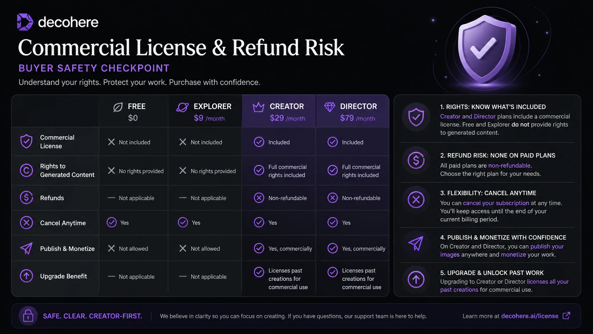Click the 'SAFE. CLEAR. CREATOR-FIRST.' footer text
This screenshot has width=593, height=334.
click(93, 316)
